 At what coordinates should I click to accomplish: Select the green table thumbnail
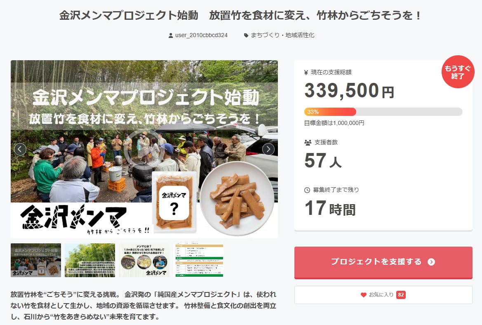pos(198,260)
